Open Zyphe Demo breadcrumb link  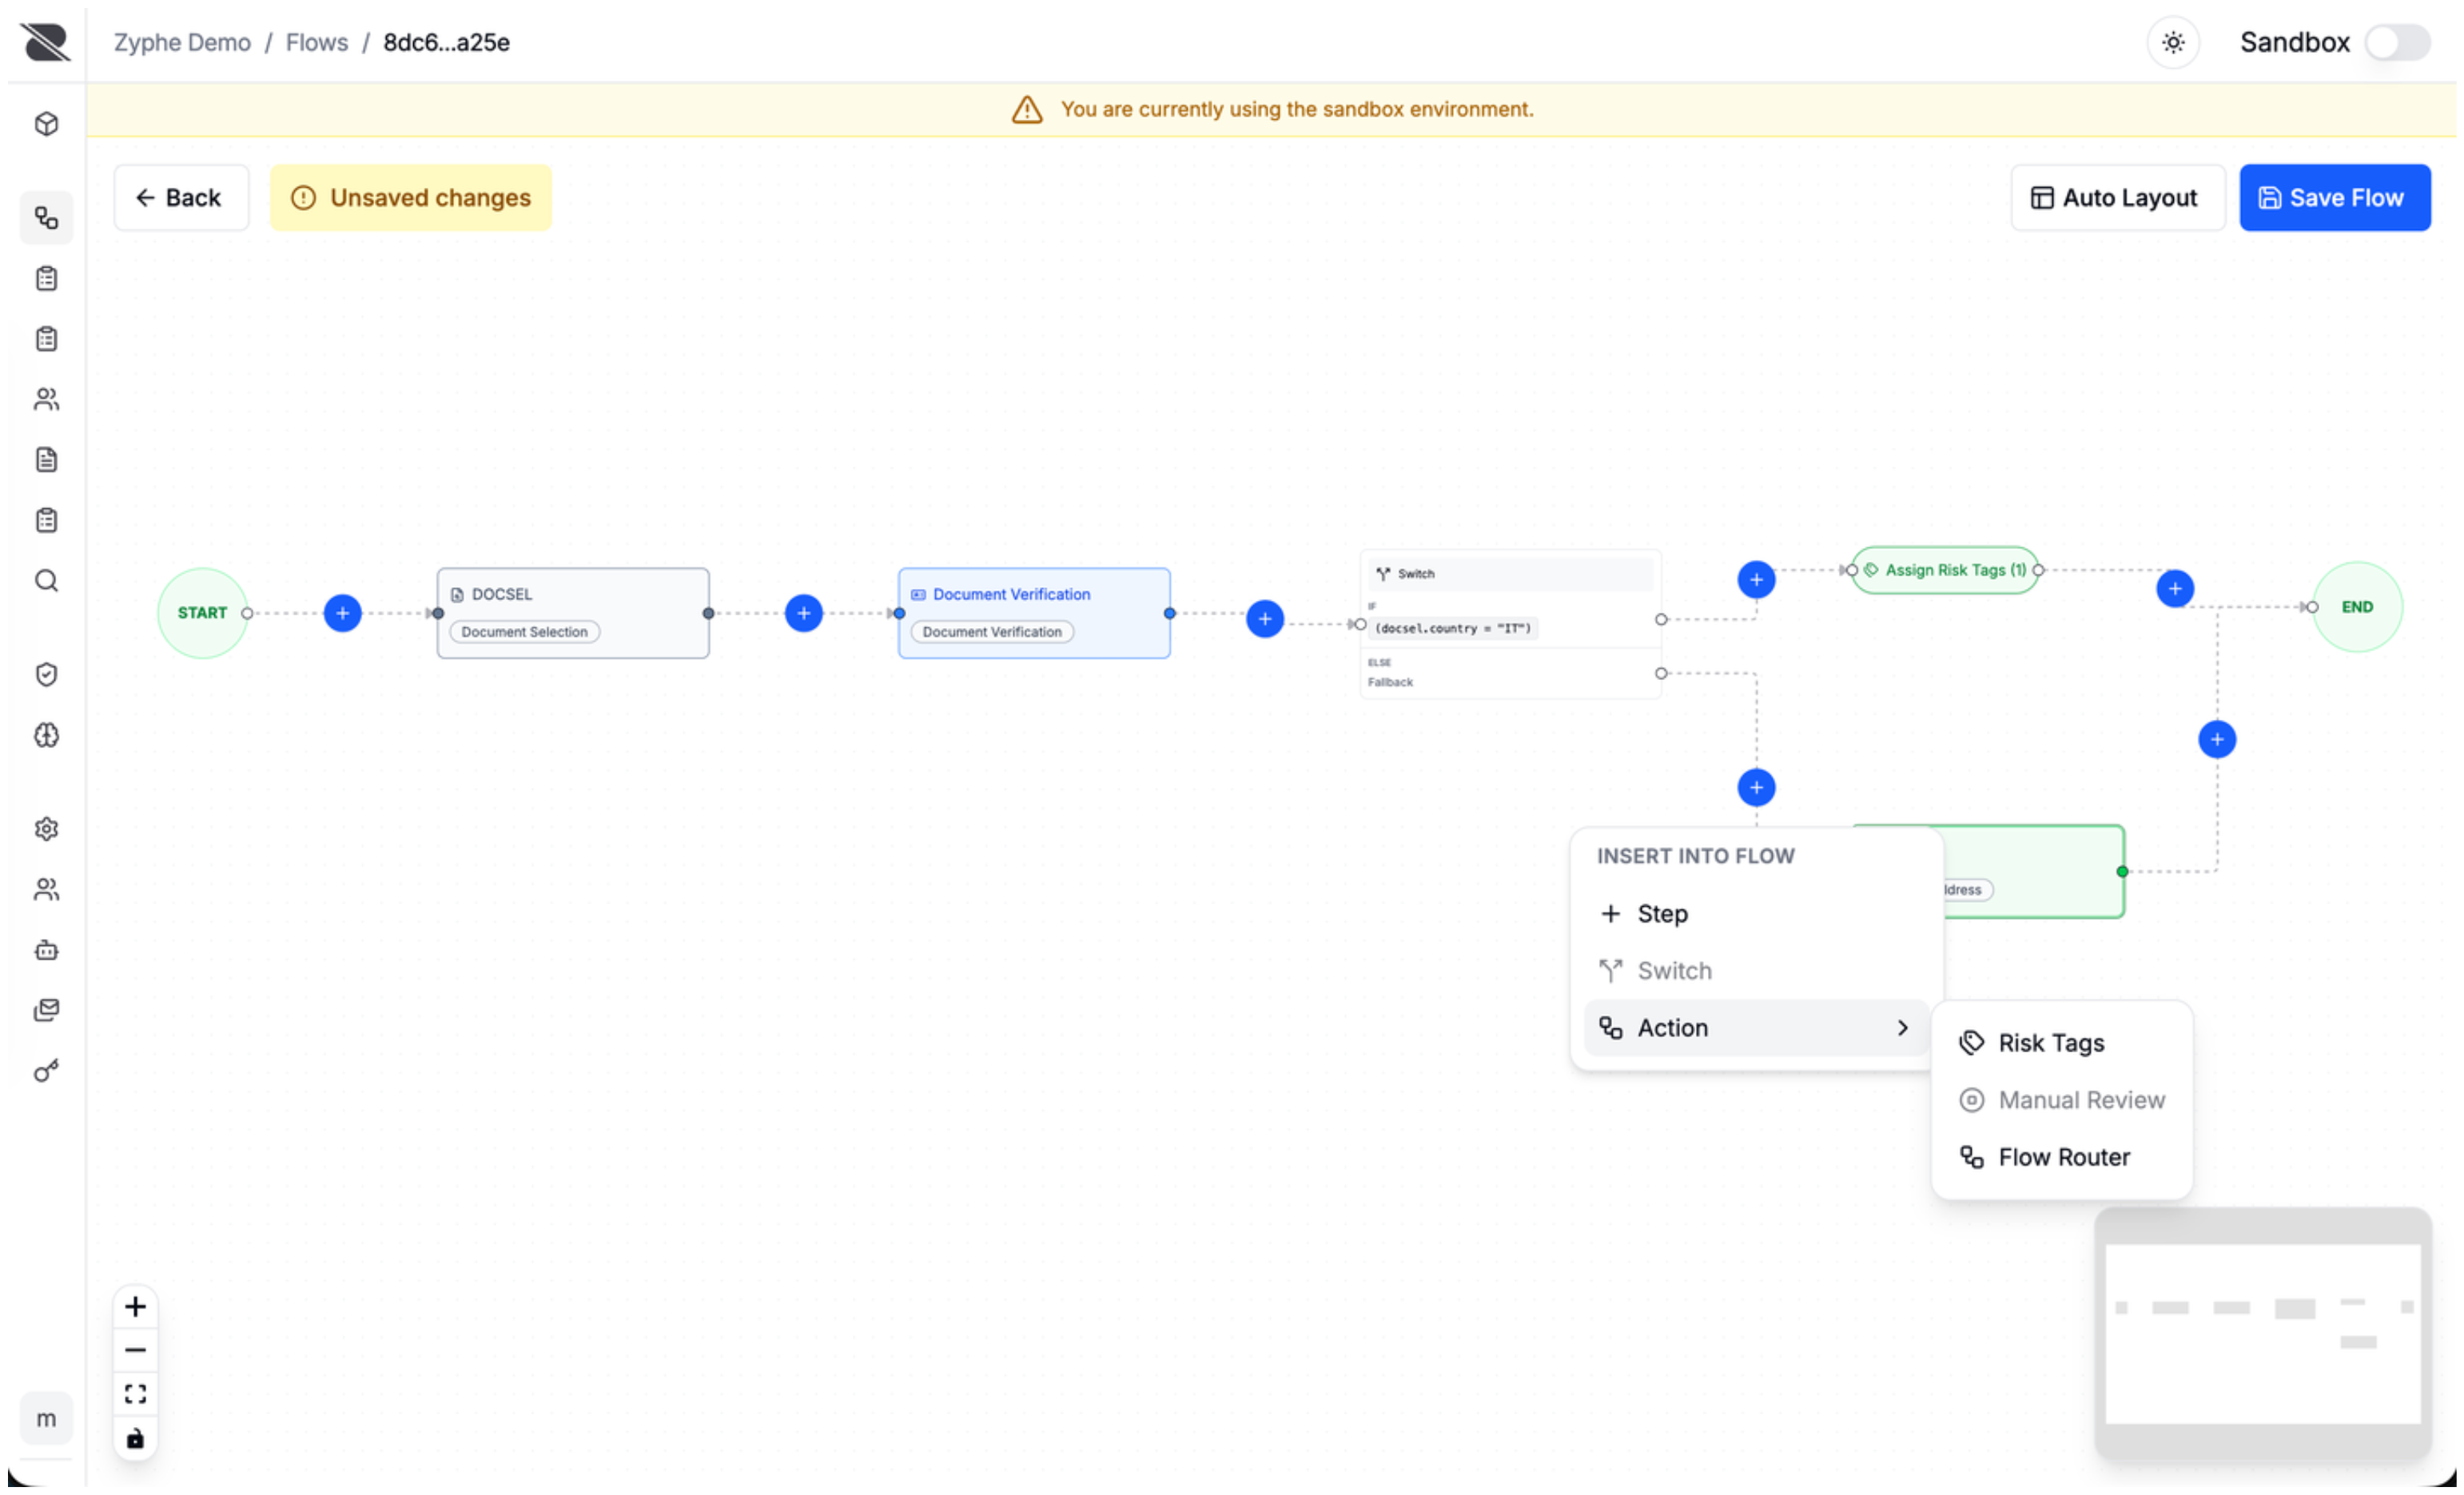tap(182, 42)
